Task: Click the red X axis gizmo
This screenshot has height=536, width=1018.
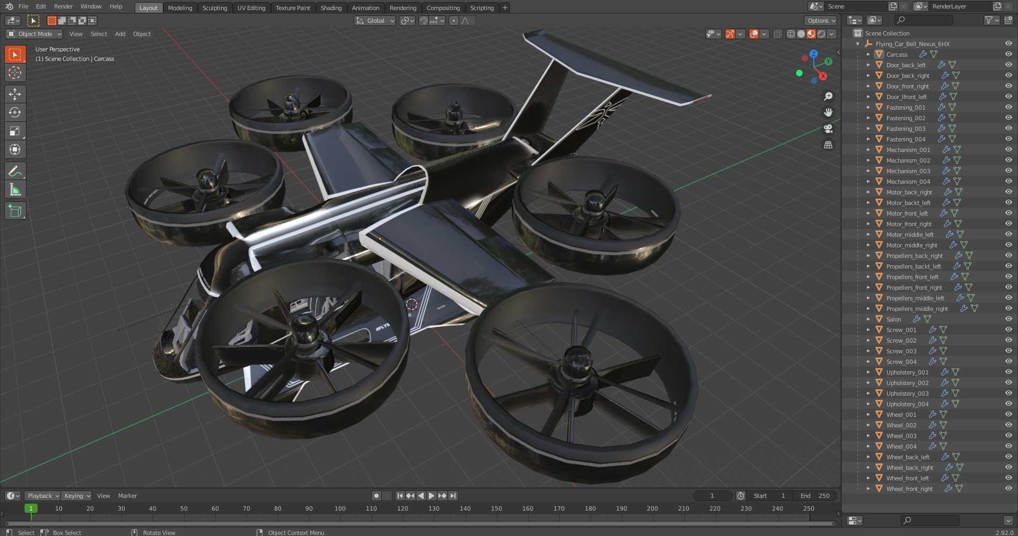Action: click(x=823, y=76)
